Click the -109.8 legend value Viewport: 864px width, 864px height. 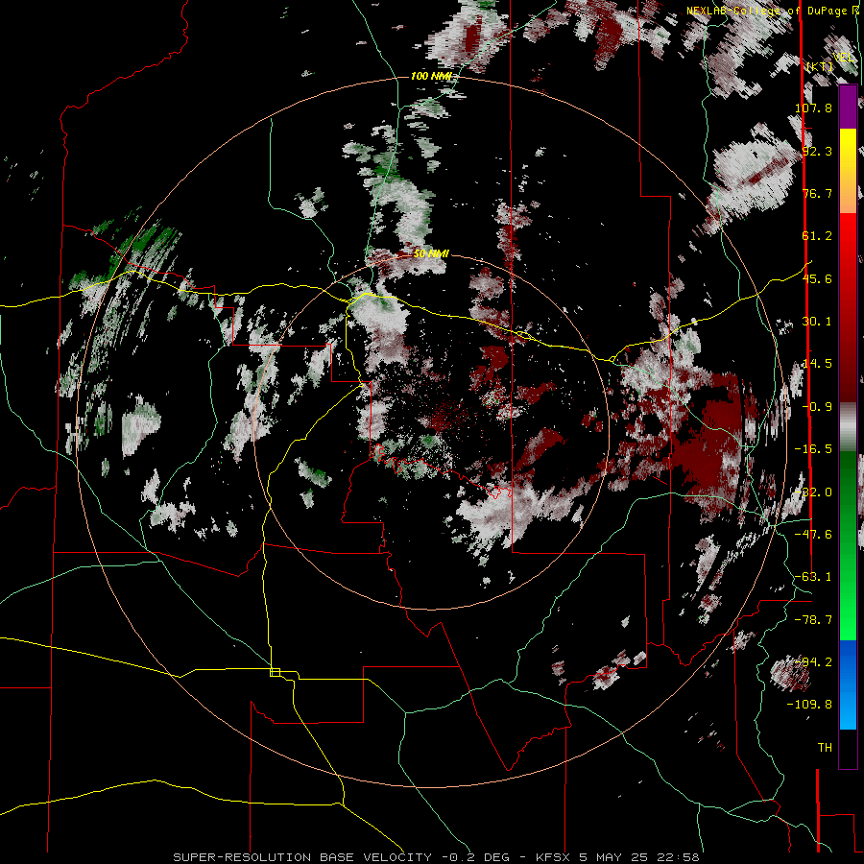[x=810, y=705]
